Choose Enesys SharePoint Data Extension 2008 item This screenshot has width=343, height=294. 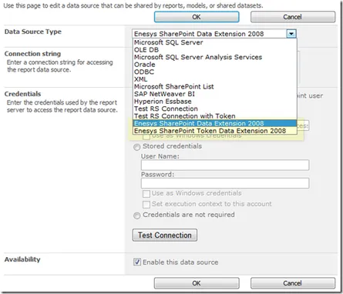pyautogui.click(x=215, y=123)
